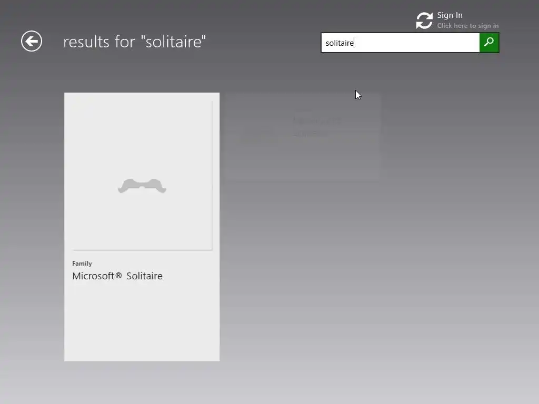Open the Sign In link
The height and width of the screenshot is (404, 539).
(x=450, y=15)
